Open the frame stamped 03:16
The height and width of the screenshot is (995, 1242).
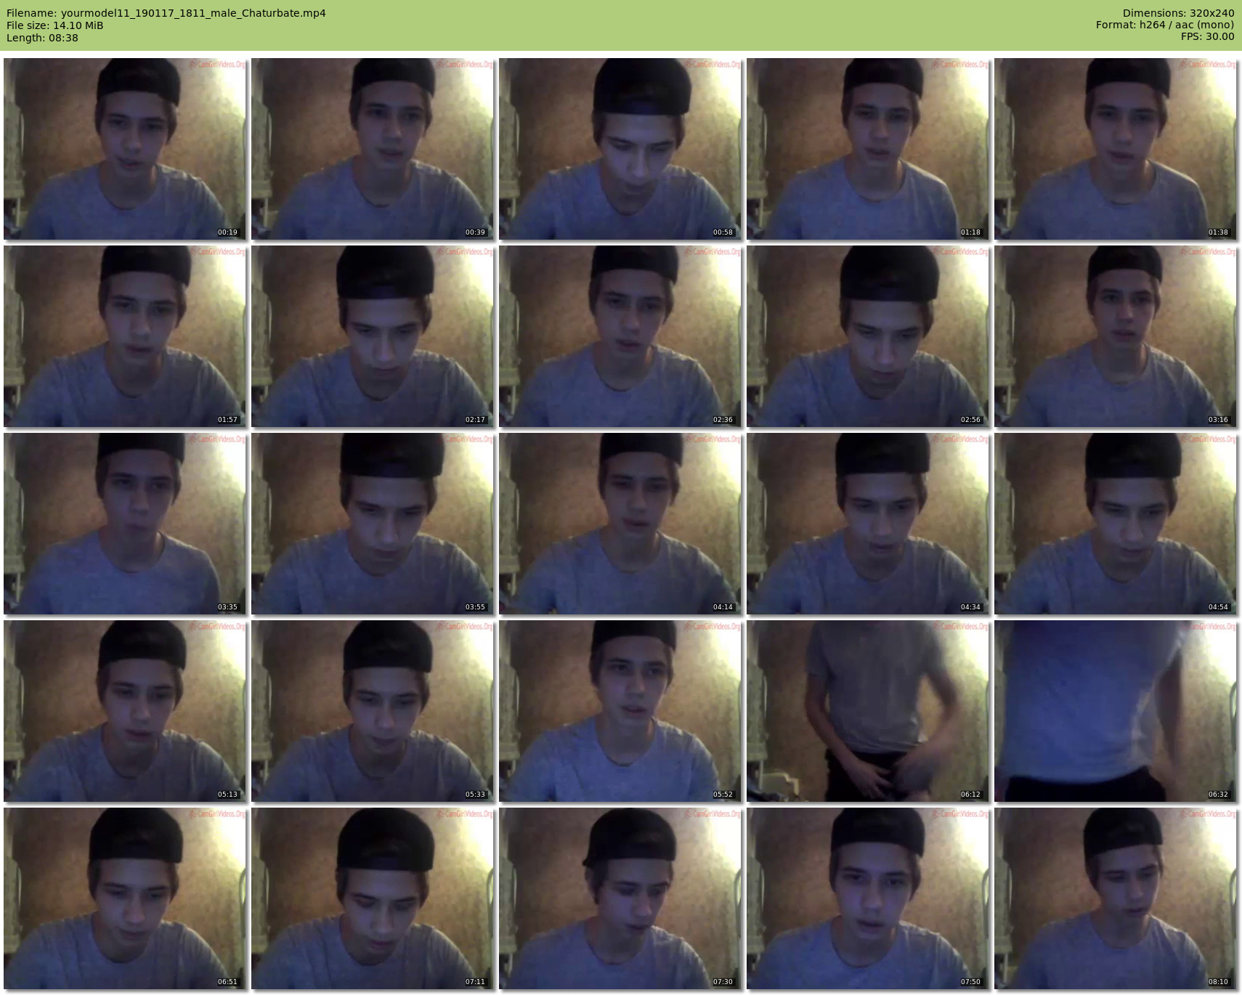pos(1116,336)
